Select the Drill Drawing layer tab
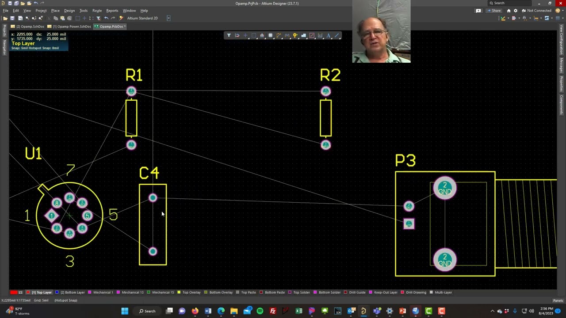The width and height of the screenshot is (566, 318). click(x=414, y=292)
